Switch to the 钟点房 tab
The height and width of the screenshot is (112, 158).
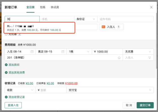(55, 7)
